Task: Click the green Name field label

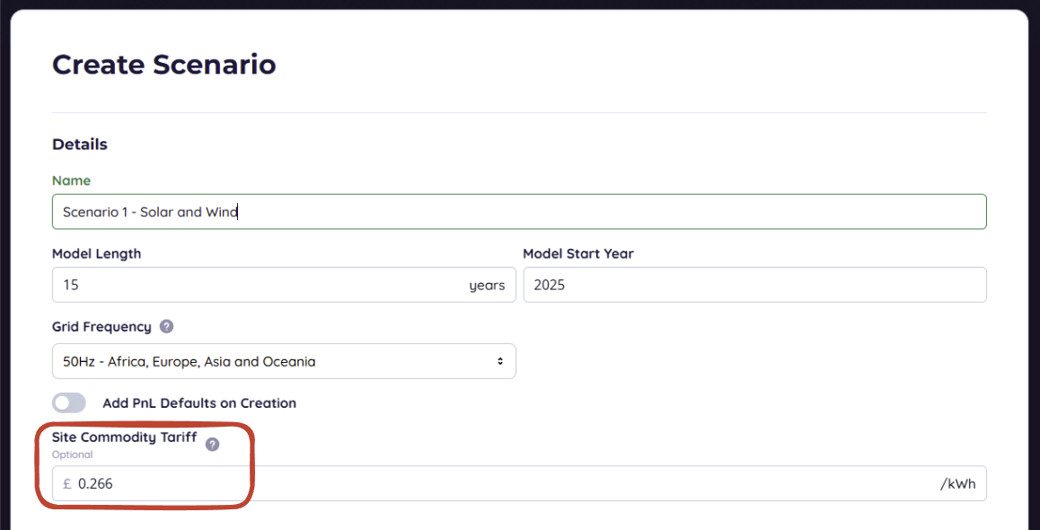Action: coord(71,181)
